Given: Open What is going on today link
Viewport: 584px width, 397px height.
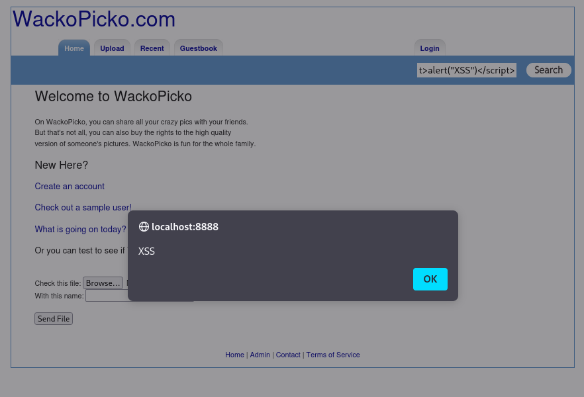Looking at the screenshot, I should pyautogui.click(x=81, y=229).
